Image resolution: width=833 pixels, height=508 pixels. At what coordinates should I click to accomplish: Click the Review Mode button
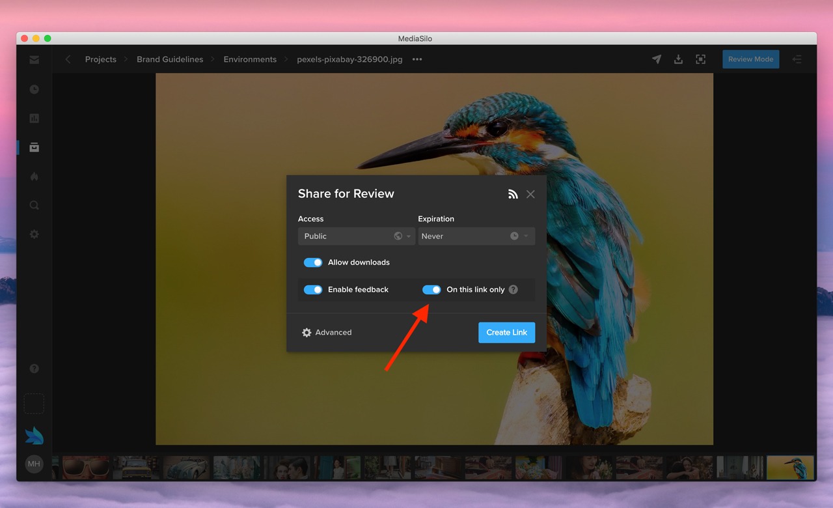click(750, 59)
